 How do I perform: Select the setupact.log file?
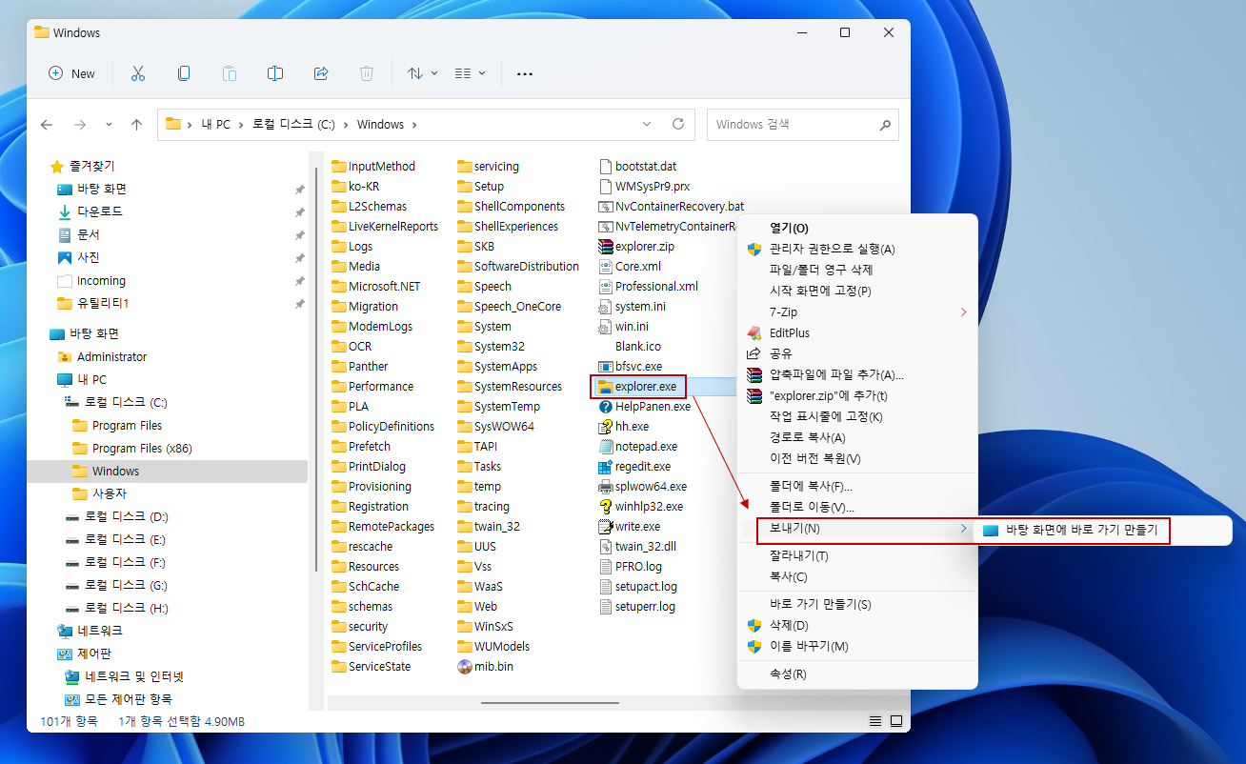[638, 587]
